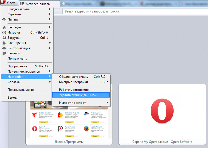The width and height of the screenshot is (208, 148).
Task: Open the Расширения menu item
Action: [26, 43]
